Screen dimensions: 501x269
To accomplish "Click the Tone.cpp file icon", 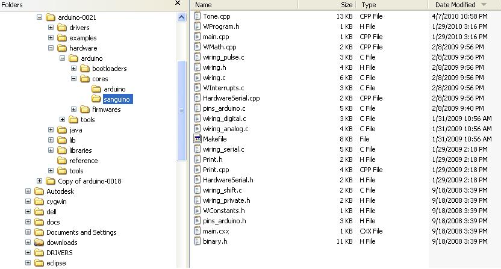I will click(x=197, y=16).
